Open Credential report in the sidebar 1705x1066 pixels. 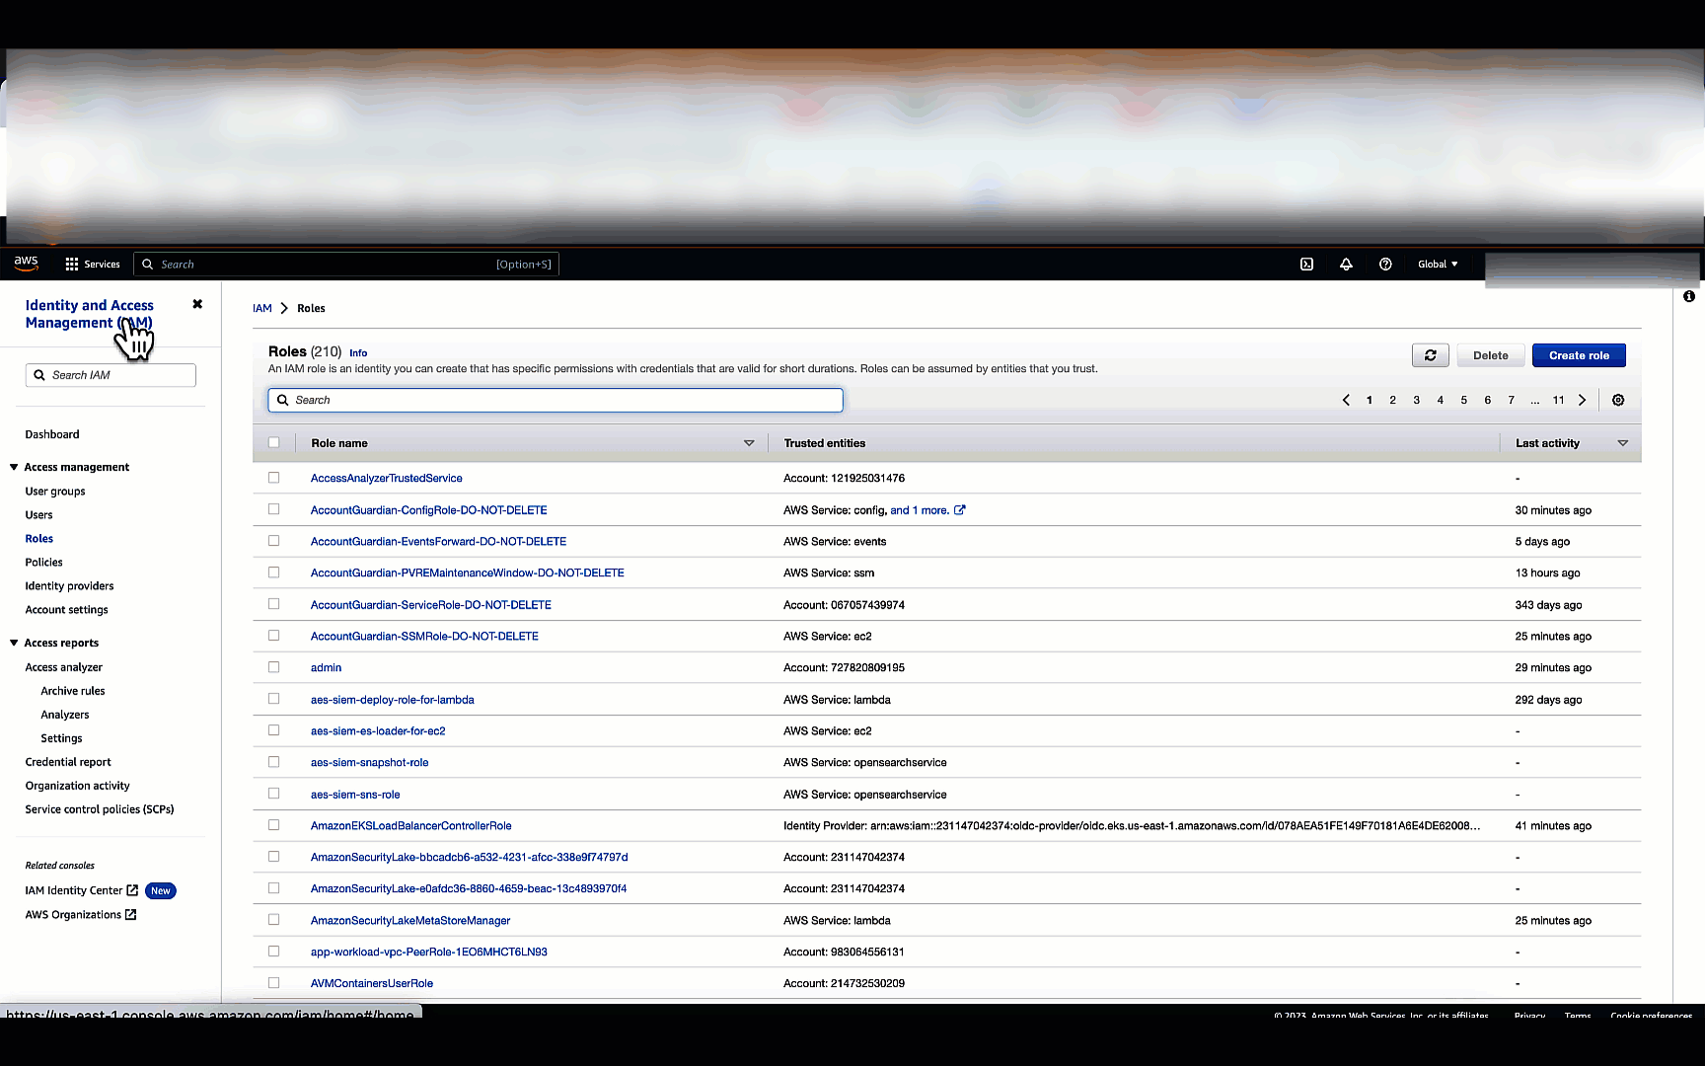tap(68, 762)
